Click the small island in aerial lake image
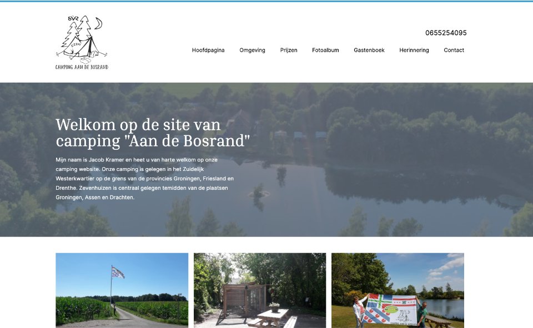The width and height of the screenshot is (533, 328). [x=259, y=193]
